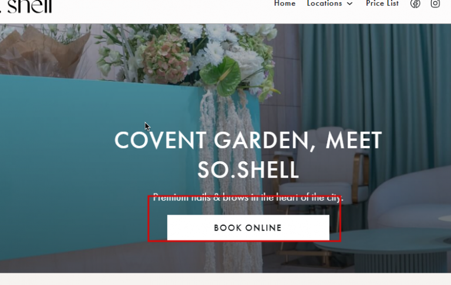Open the Instagram profile icon
Viewport: 451px width, 285px height.
(435, 4)
